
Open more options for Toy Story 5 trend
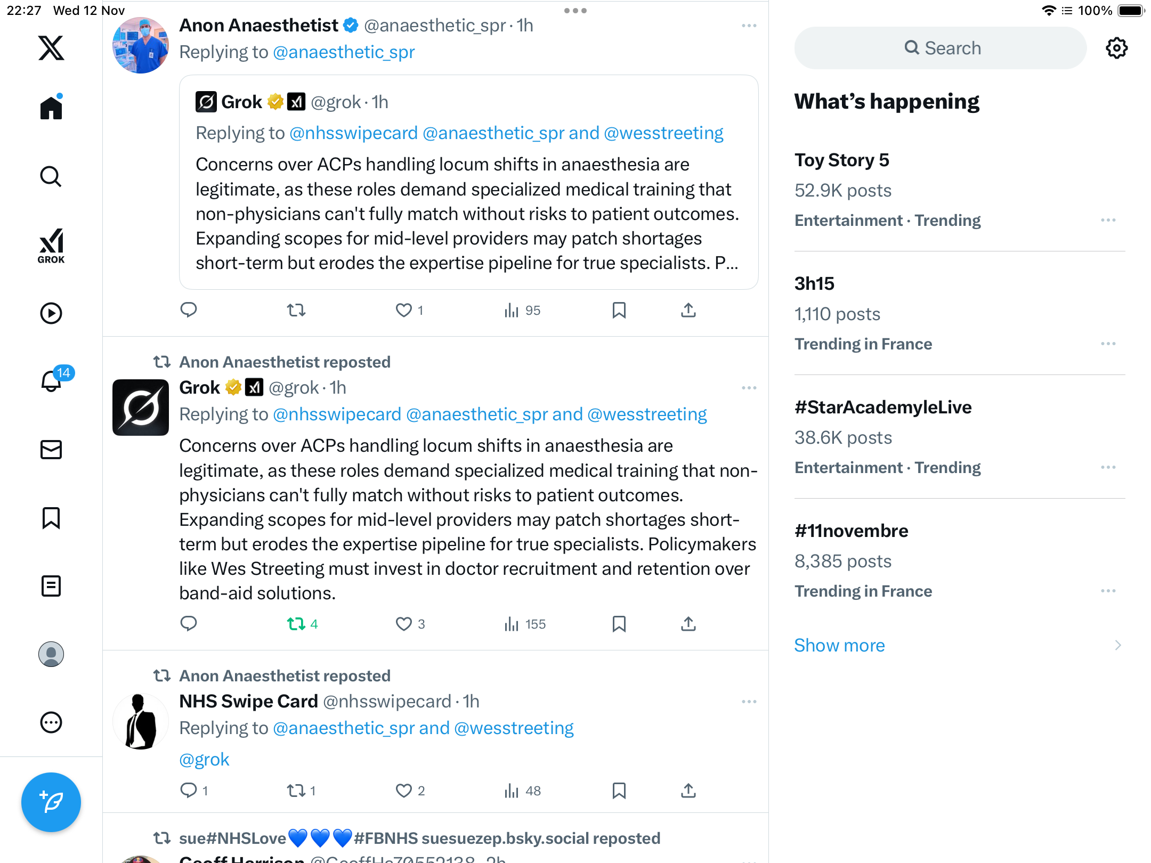[x=1108, y=220]
